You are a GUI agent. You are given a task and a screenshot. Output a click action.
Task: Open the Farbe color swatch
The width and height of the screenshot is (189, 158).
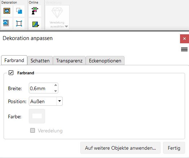[37, 116]
